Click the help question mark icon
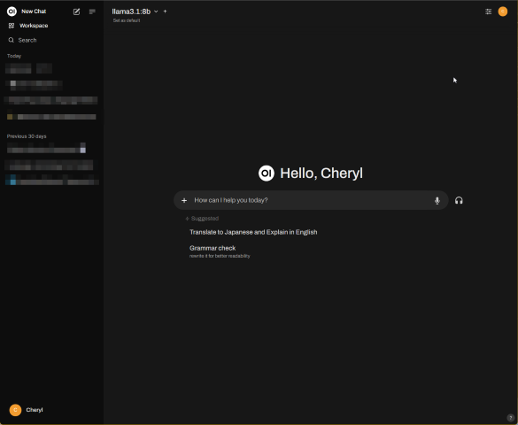This screenshot has width=518, height=425. pyautogui.click(x=510, y=418)
